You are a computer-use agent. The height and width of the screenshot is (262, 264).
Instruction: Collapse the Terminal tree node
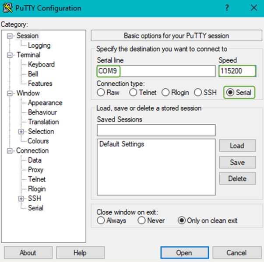[x=10, y=55]
